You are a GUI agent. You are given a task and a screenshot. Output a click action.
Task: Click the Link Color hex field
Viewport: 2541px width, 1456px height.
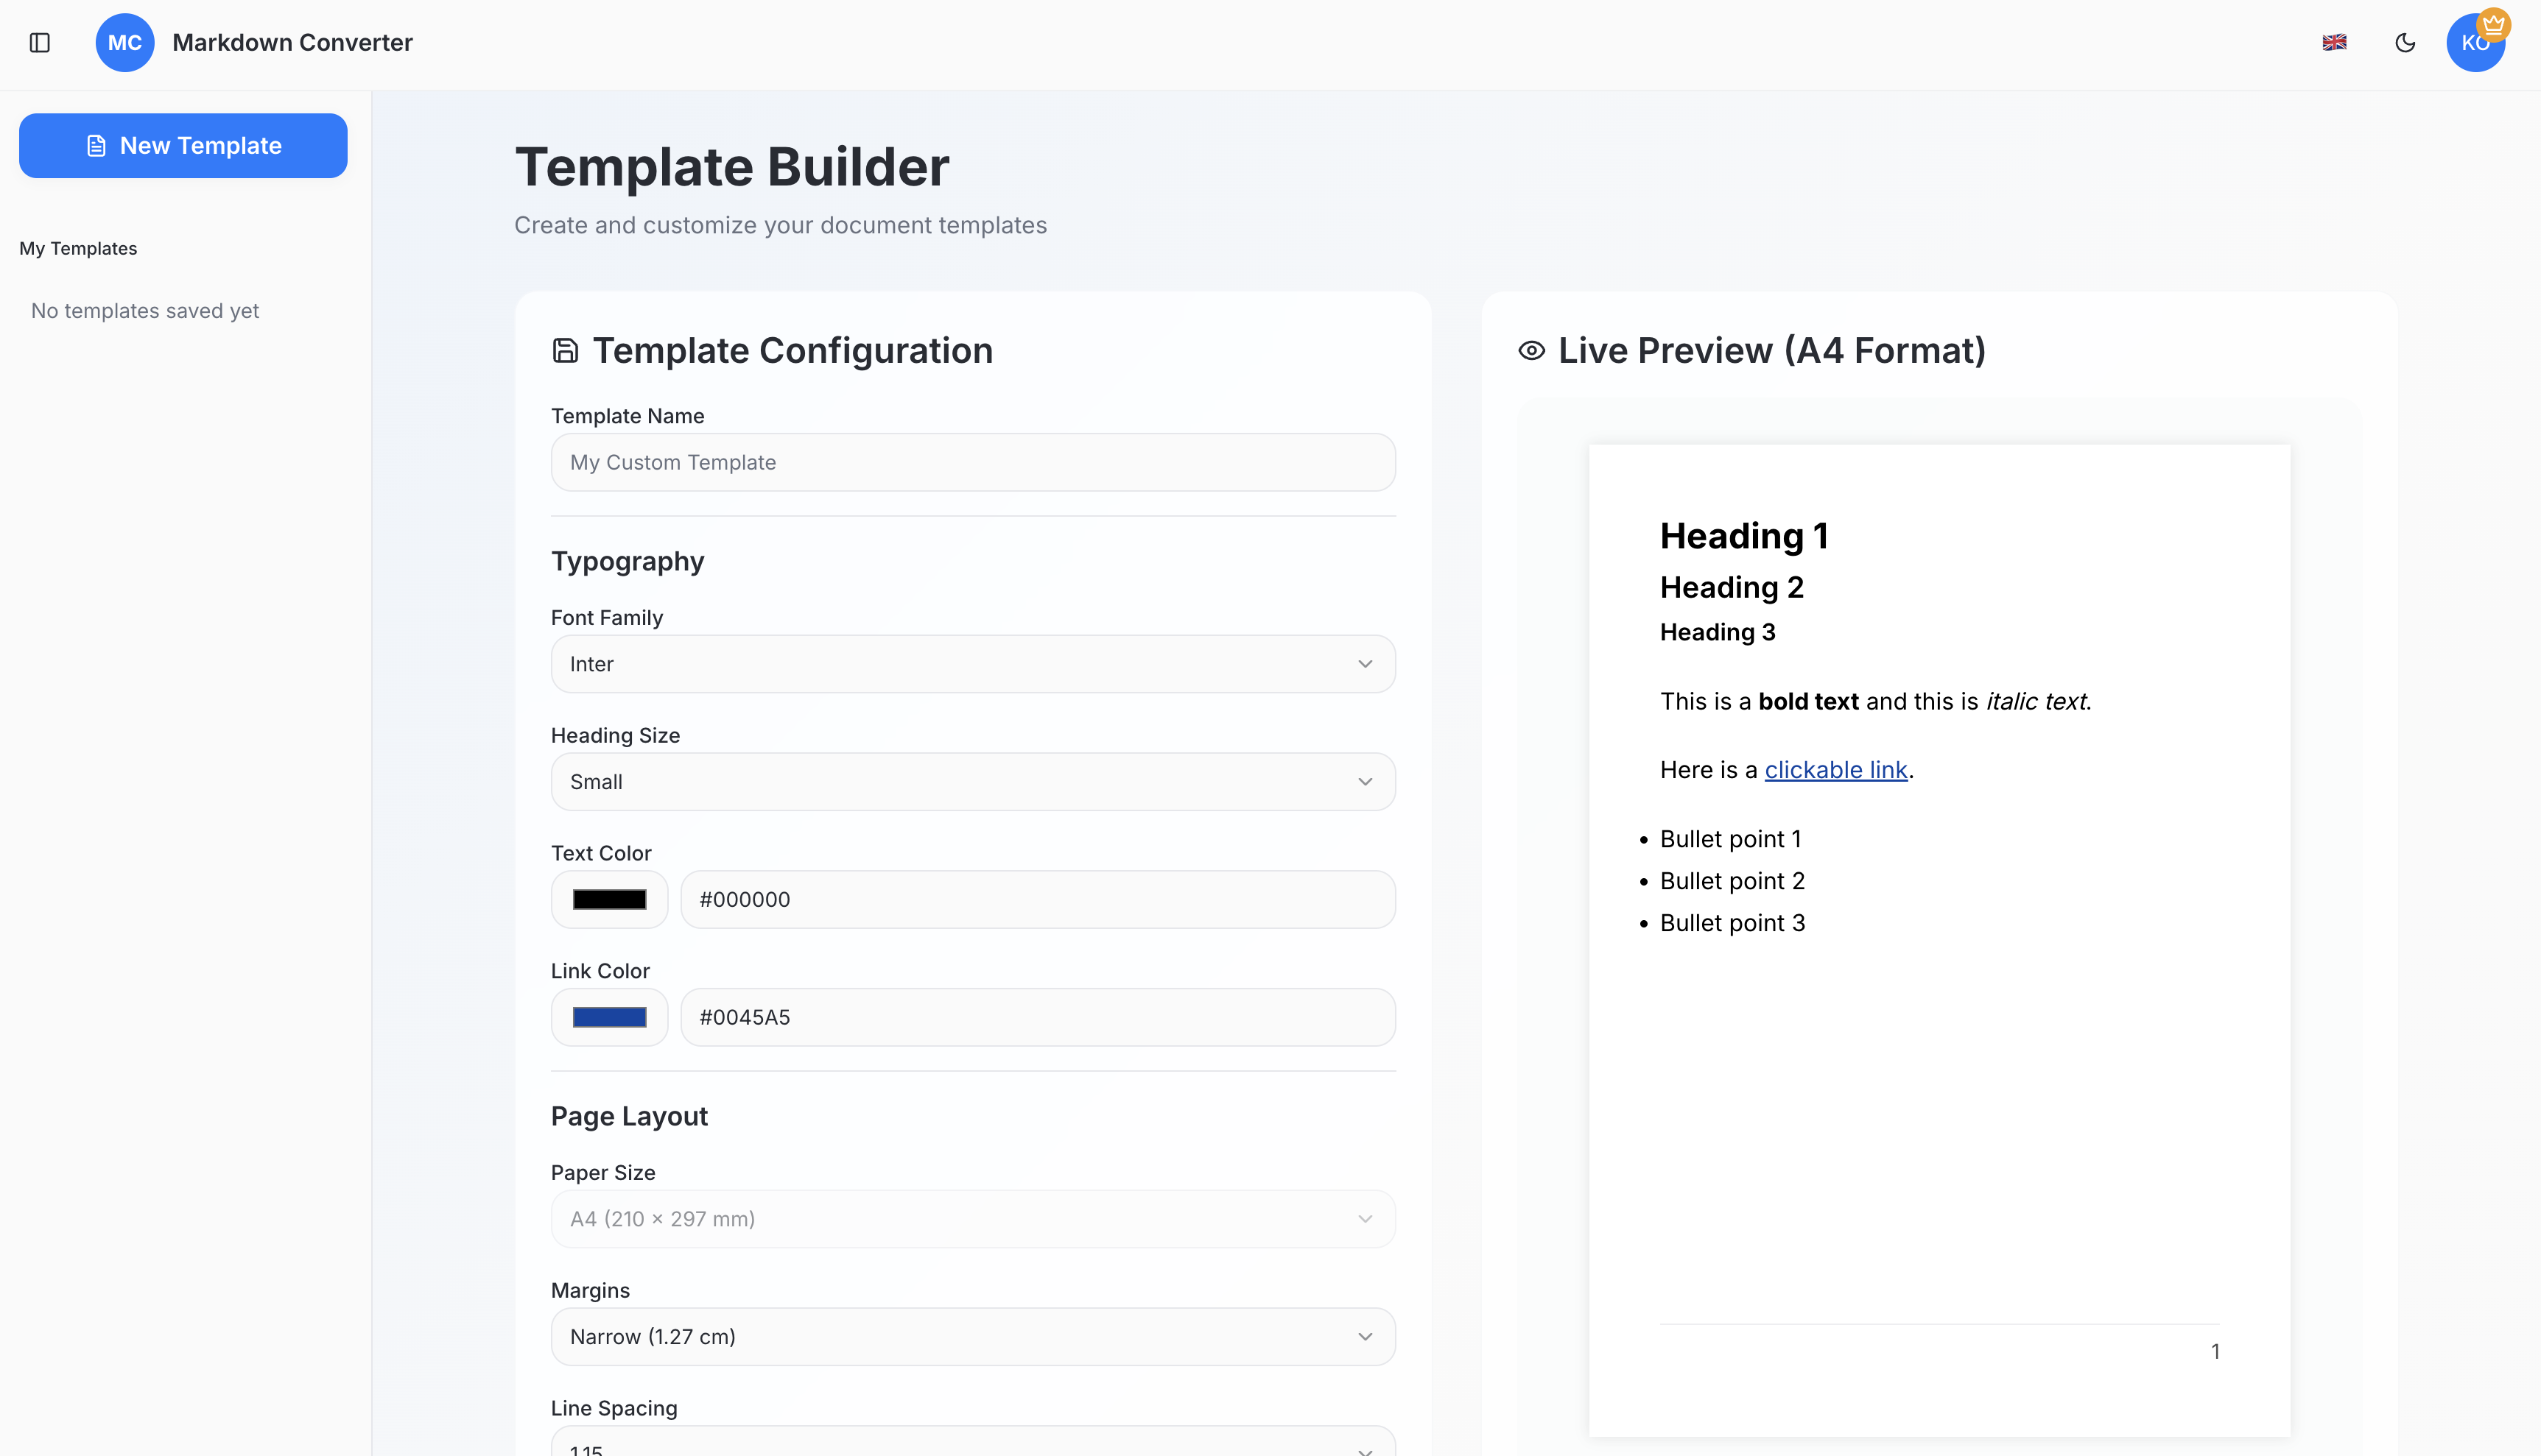[x=1038, y=1017]
